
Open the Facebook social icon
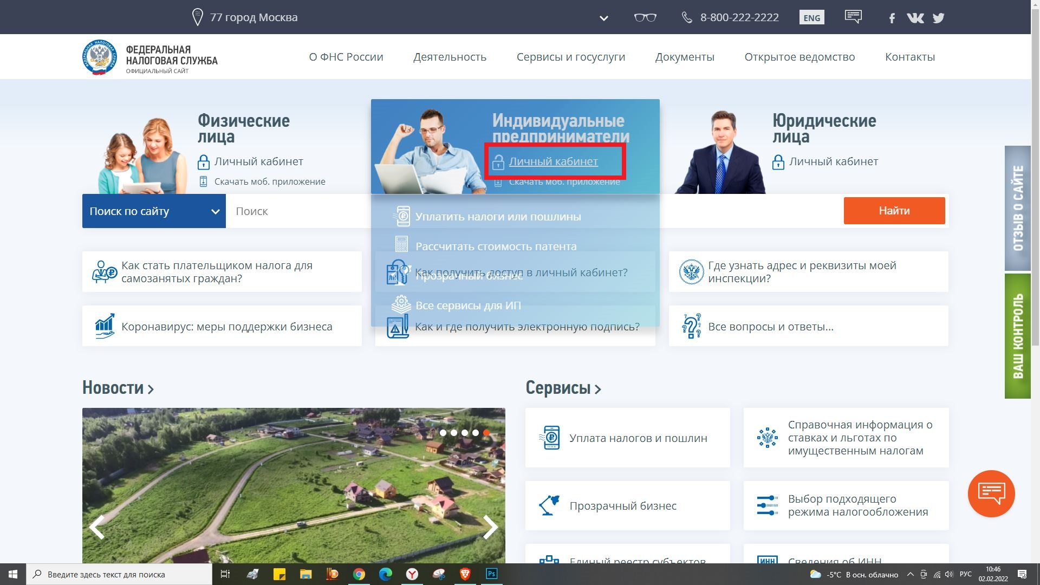892,18
